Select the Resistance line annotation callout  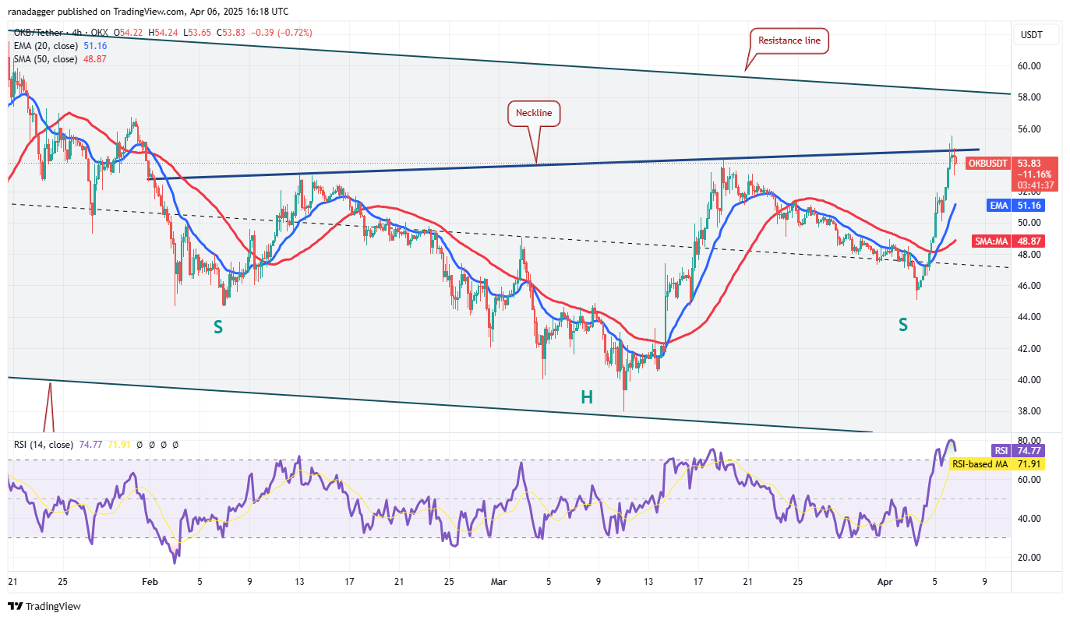789,41
